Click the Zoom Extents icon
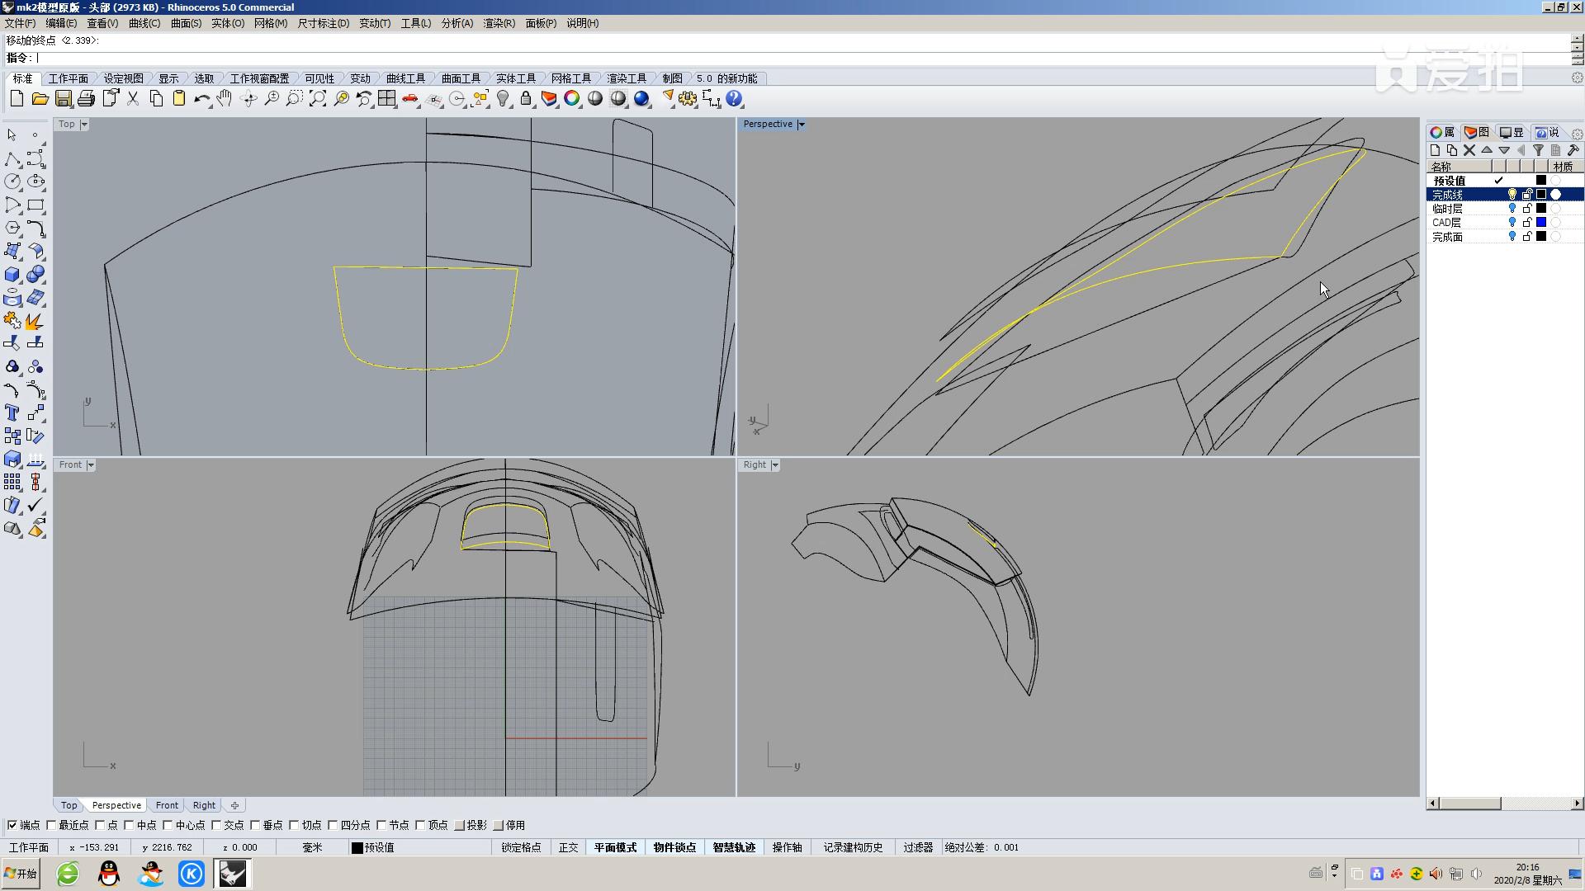 coord(317,99)
